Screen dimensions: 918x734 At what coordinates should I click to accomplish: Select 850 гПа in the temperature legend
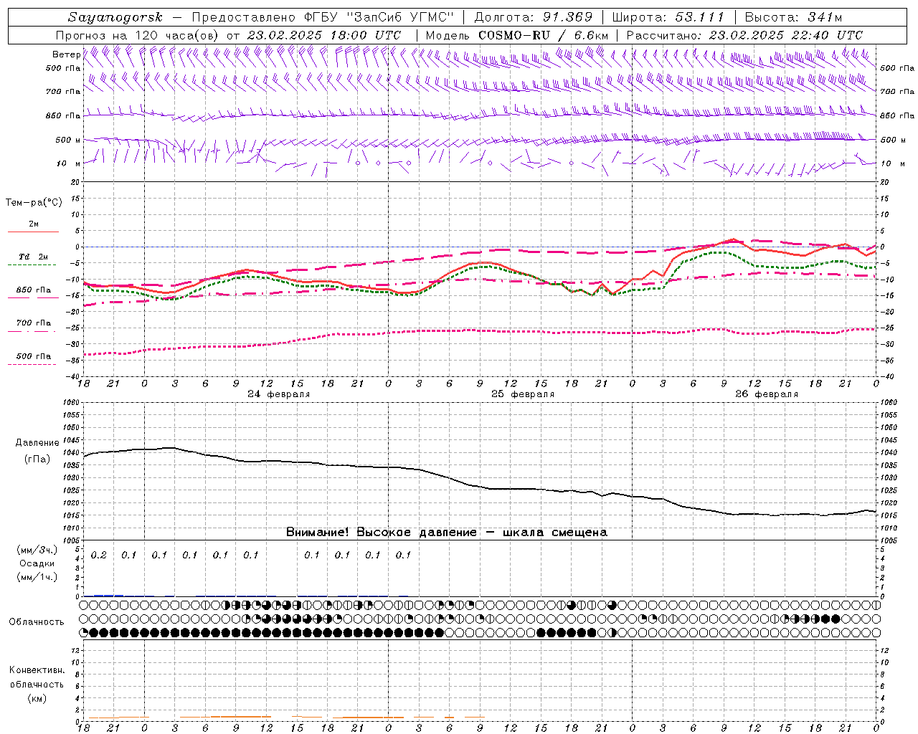(34, 290)
